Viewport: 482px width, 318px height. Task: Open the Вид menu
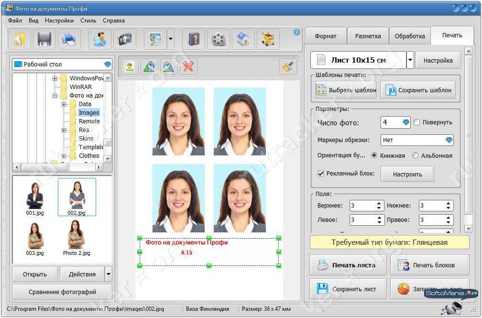[x=33, y=21]
